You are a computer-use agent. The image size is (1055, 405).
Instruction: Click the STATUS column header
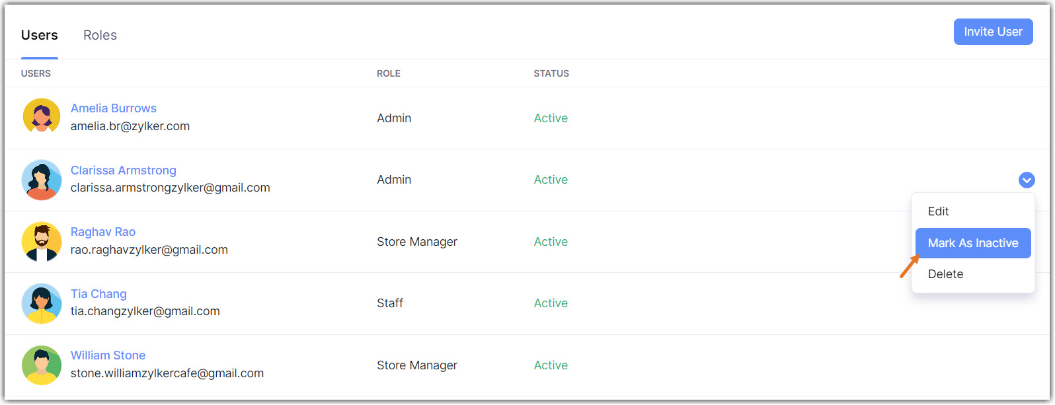tap(551, 73)
